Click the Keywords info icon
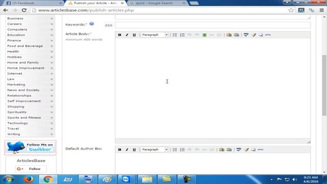The width and height of the screenshot is (327, 184). coord(91,24)
